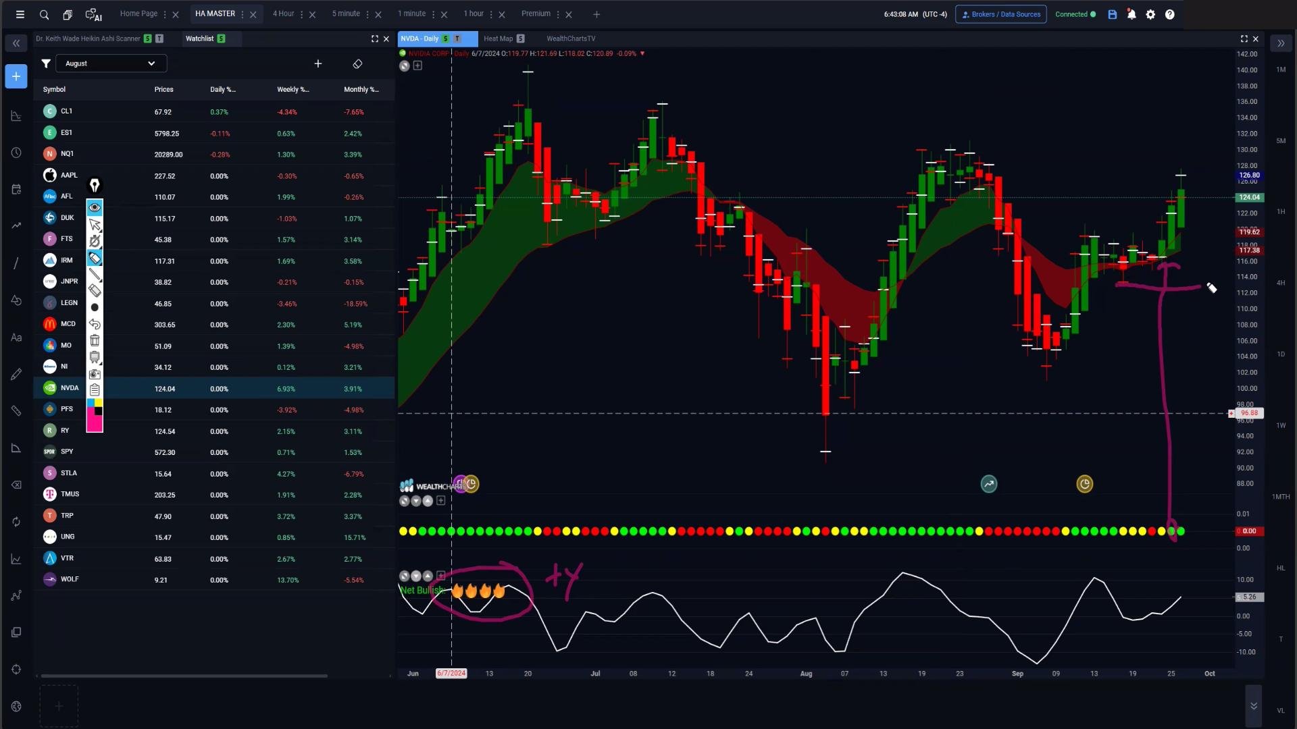Switch to Dr. Keith Wade Heikin Ashi Scanner tab
Screen dimensions: 1297x729
(88, 38)
